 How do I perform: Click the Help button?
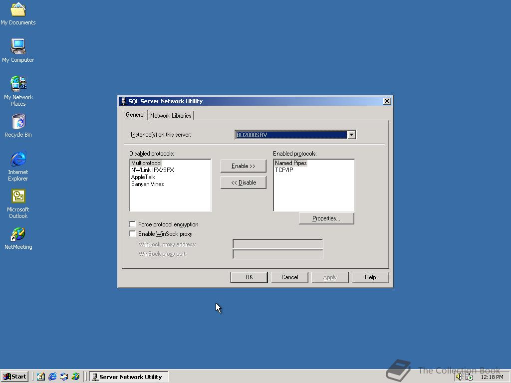(370, 277)
